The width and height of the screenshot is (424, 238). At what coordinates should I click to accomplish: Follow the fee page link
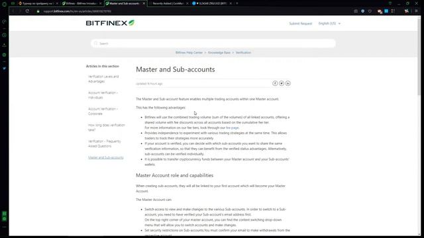233,128
